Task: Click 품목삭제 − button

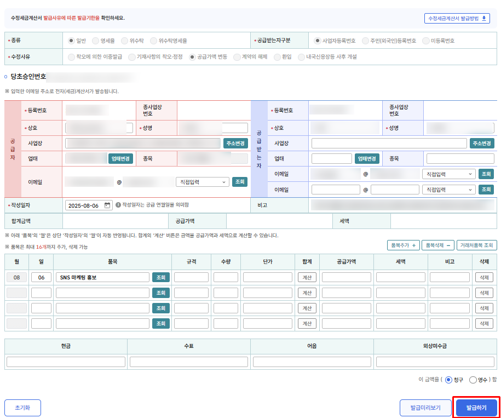Action: click(438, 245)
